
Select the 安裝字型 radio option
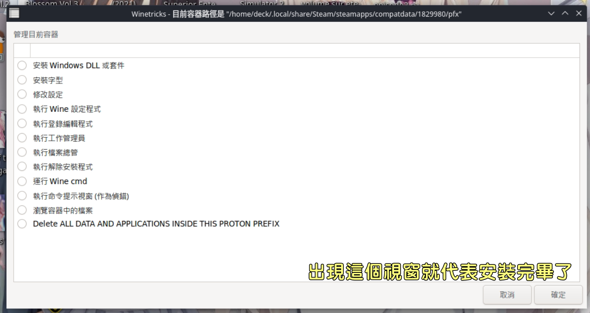[x=22, y=80]
